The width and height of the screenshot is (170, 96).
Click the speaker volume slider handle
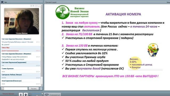tap(42, 94)
